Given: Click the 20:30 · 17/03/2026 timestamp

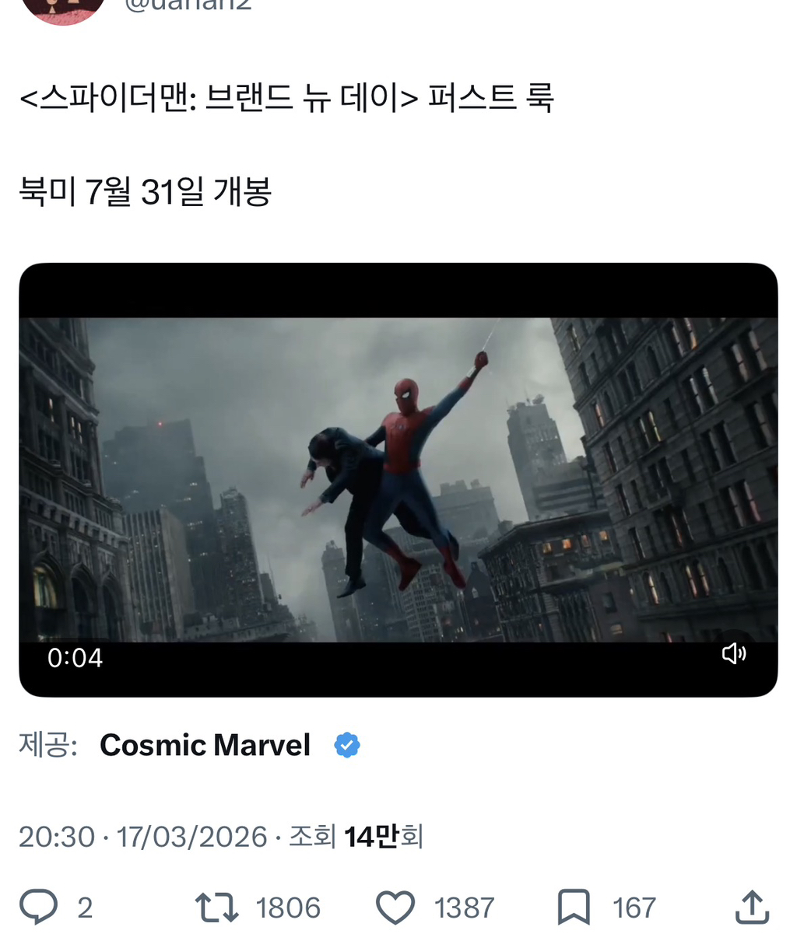Looking at the screenshot, I should (143, 837).
